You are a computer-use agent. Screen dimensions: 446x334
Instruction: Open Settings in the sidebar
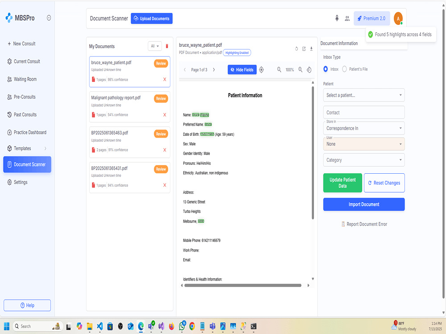[18, 182]
